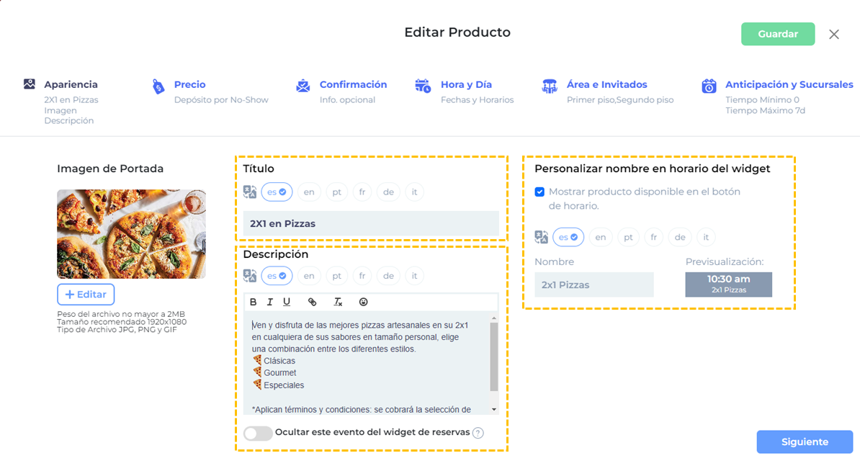Select 'de' language for widget name
The image size is (860, 466).
(x=679, y=238)
